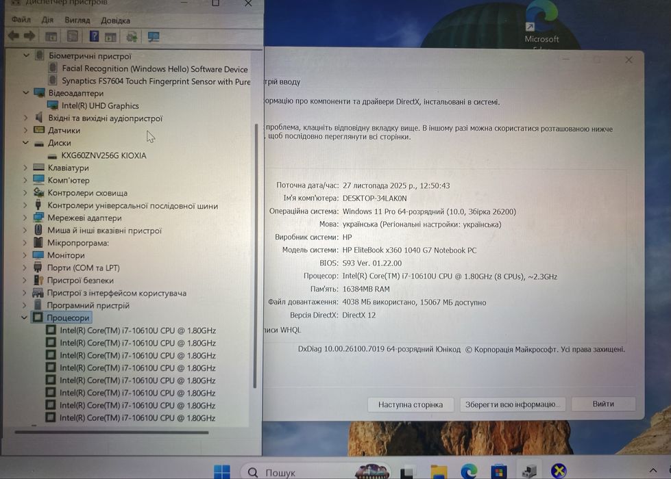671x479 pixels.
Task: Click the computer name DESKTOP-34LAK0N
Action: click(374, 198)
